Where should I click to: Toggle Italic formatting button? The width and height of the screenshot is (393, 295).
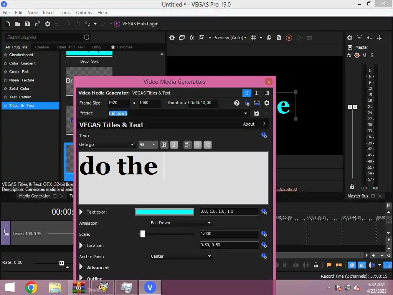pos(174,145)
